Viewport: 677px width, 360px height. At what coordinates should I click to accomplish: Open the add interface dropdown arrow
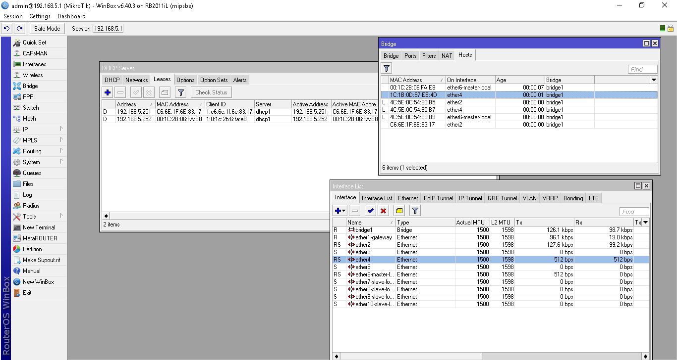coord(344,211)
